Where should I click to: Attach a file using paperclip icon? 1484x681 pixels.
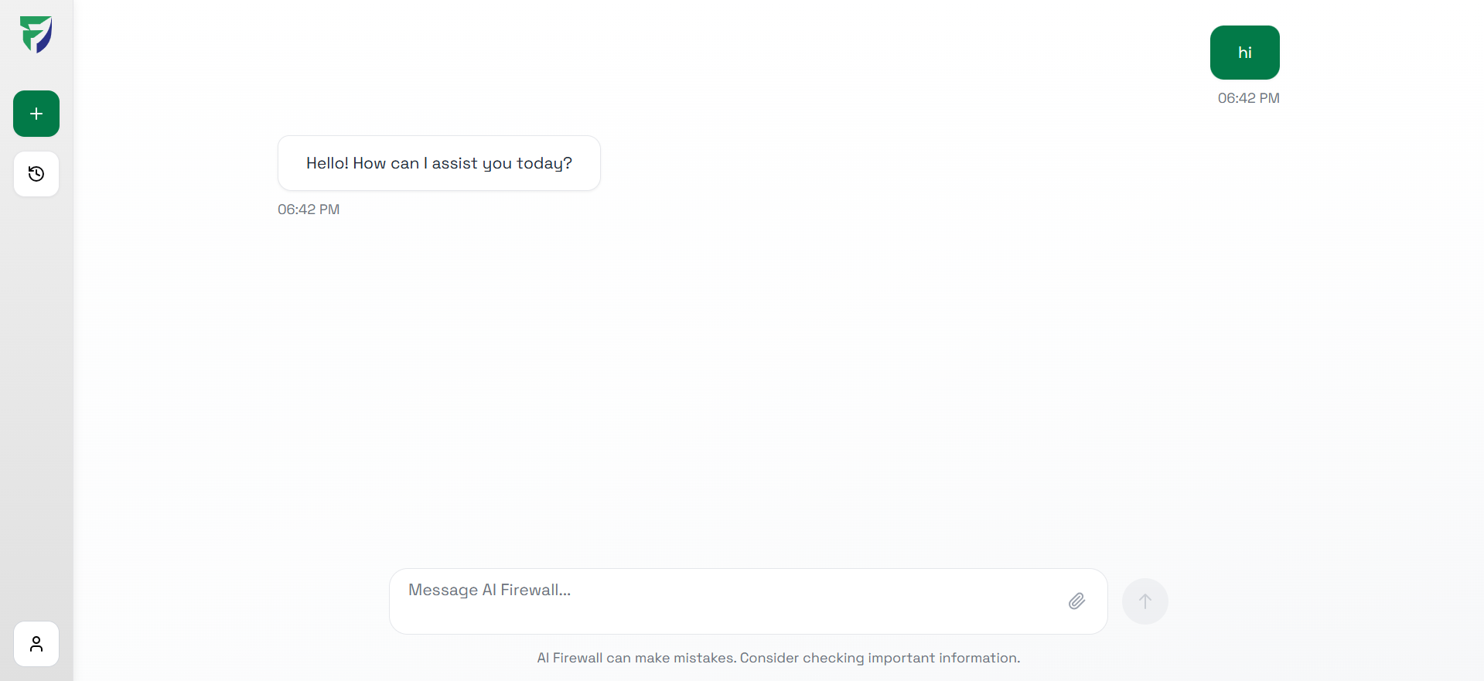tap(1076, 601)
